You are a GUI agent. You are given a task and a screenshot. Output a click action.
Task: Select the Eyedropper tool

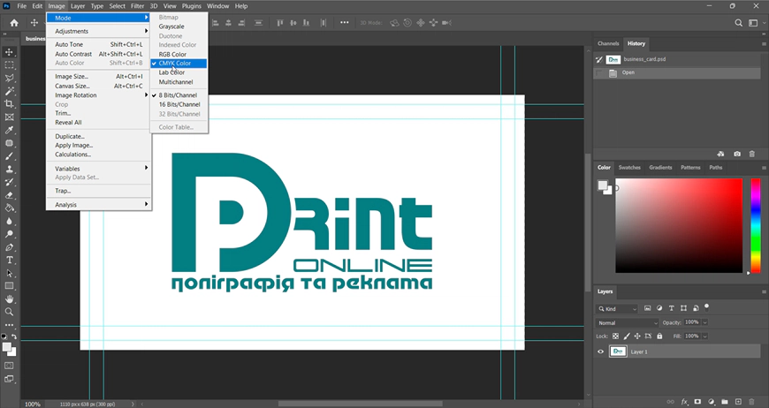9,131
